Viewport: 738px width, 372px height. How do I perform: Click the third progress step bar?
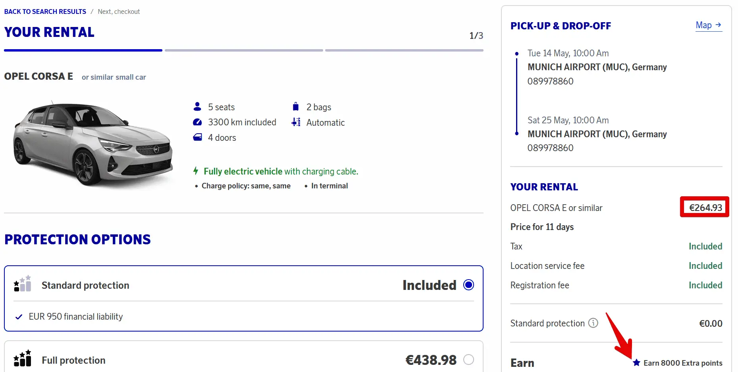404,50
